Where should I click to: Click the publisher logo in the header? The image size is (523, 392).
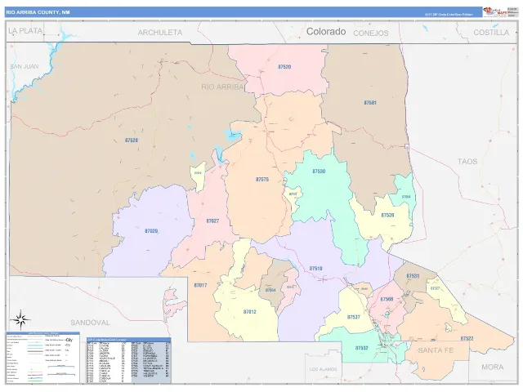495,12
